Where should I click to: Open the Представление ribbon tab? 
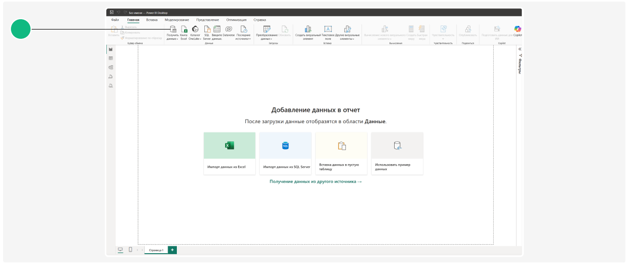(207, 20)
